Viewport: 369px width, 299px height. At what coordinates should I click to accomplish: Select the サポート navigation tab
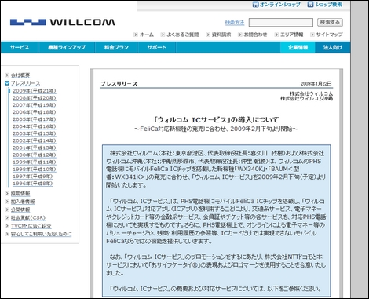[156, 47]
